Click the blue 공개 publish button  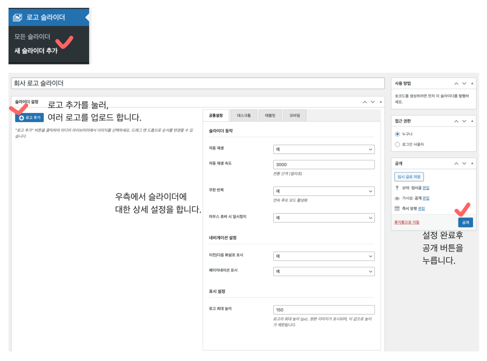point(465,222)
